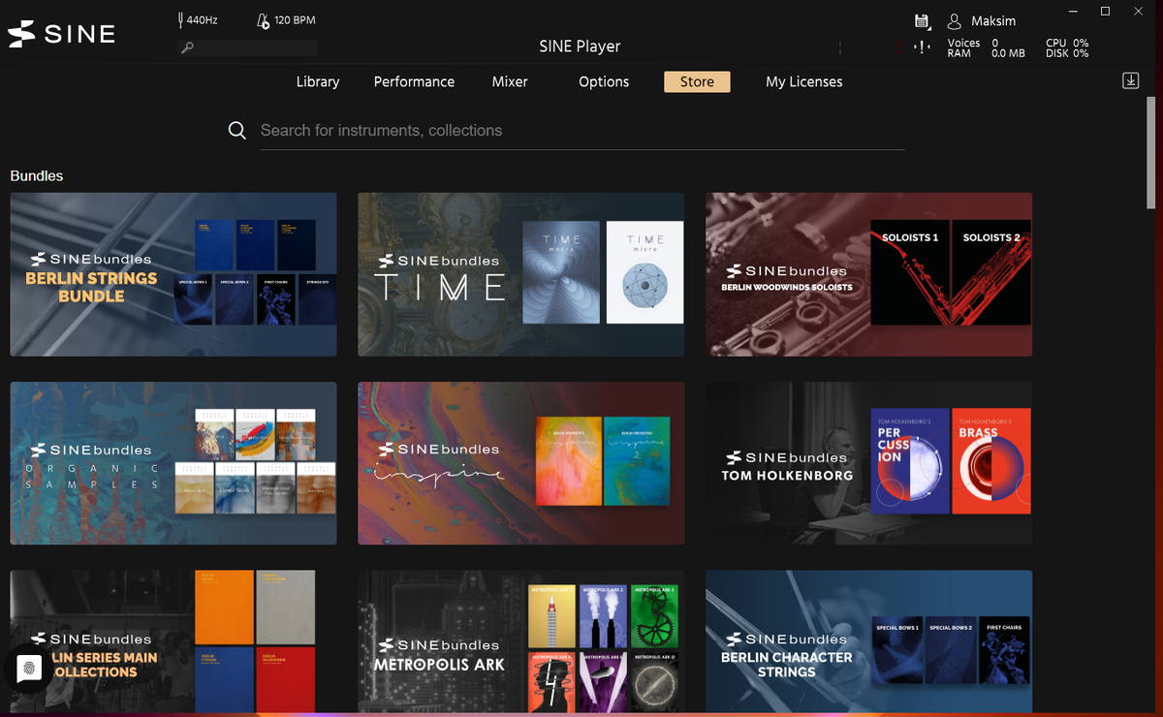
Task: Open the Inspire bundle banner
Action: click(521, 463)
